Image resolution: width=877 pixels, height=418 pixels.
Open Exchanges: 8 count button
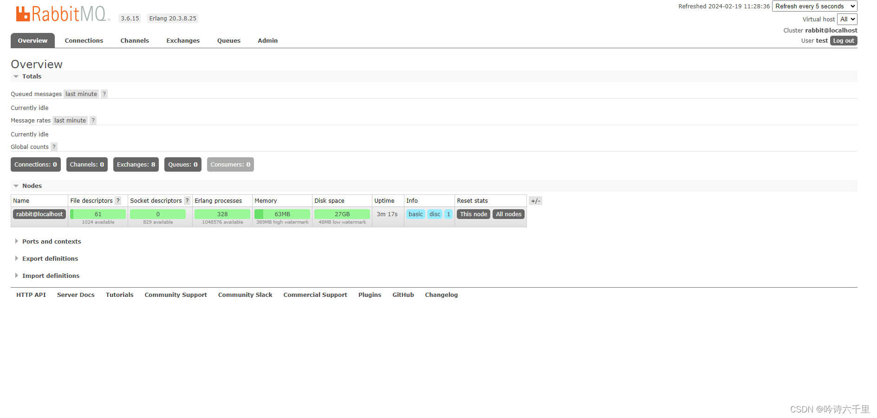tap(136, 164)
